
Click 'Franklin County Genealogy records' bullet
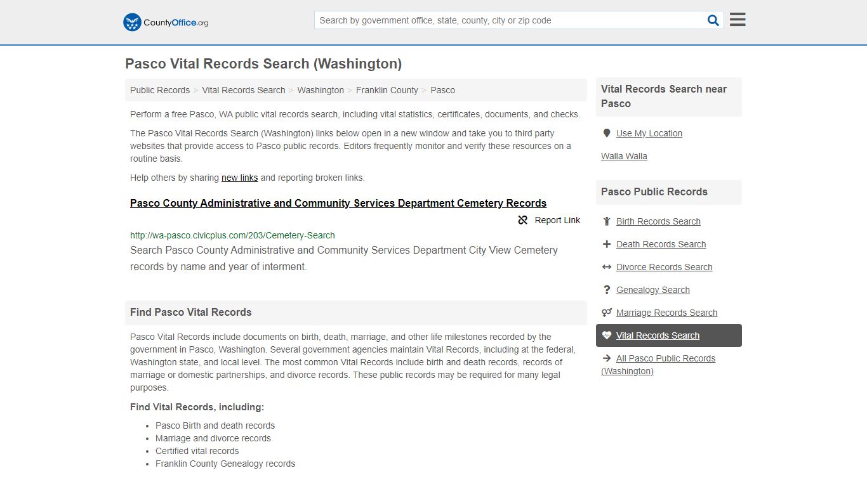(x=225, y=464)
